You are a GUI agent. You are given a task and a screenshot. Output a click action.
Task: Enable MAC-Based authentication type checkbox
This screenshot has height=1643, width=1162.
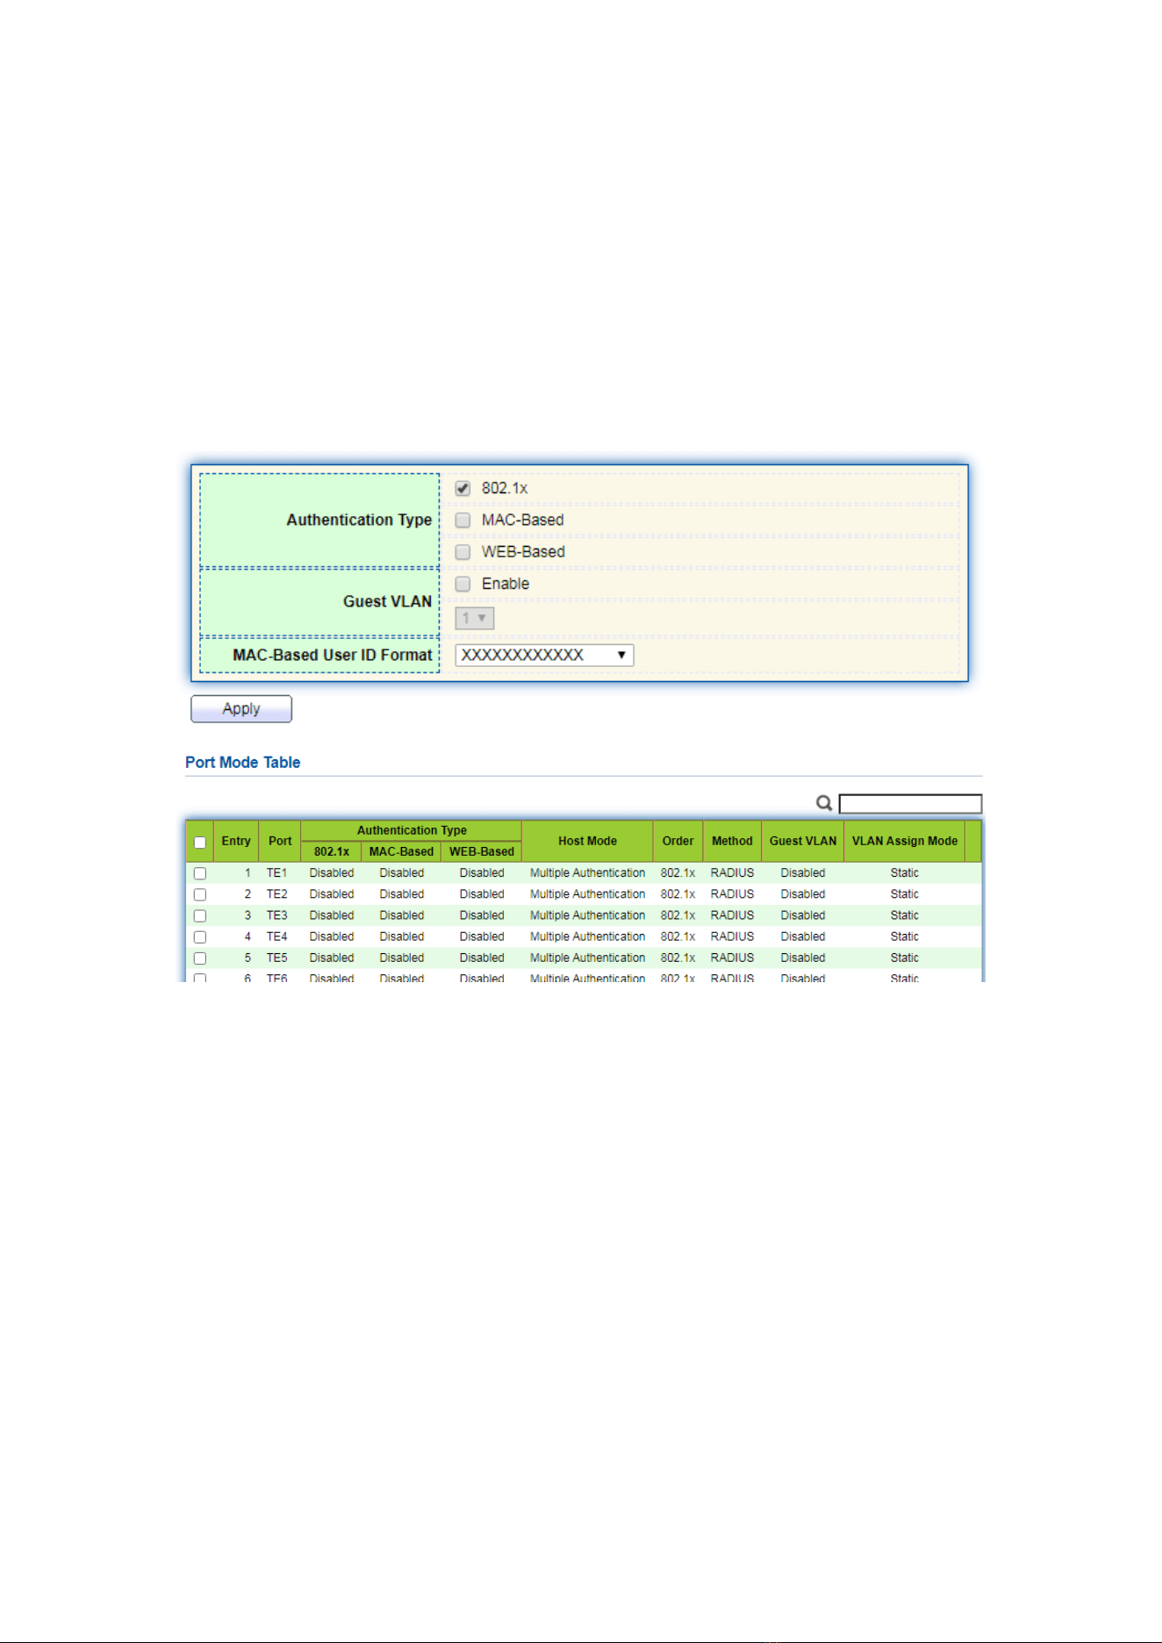coord(463,520)
